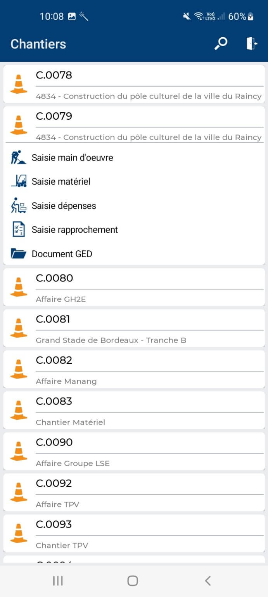Tap the Document GED folder icon

[18, 254]
